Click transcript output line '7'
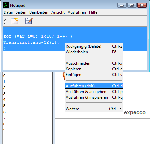This screenshot has width=150, height=144. pyautogui.click(x=4, y=118)
